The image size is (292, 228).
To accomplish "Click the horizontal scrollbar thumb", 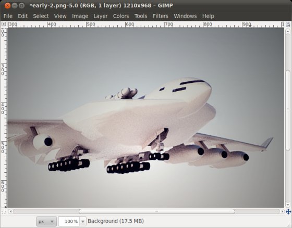I will (157, 211).
